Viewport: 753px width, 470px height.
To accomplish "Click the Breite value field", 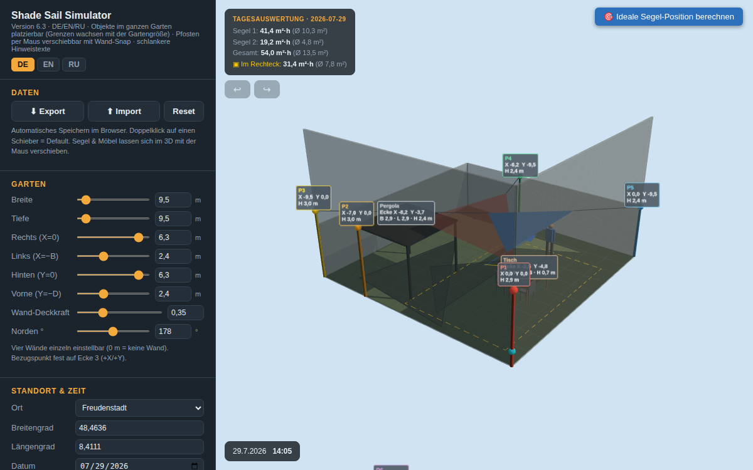I will pyautogui.click(x=173, y=200).
